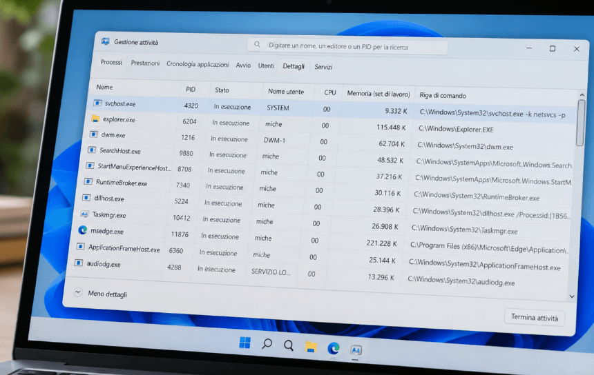The image size is (594, 375).
Task: Switch to the Processi tab
Action: point(111,62)
